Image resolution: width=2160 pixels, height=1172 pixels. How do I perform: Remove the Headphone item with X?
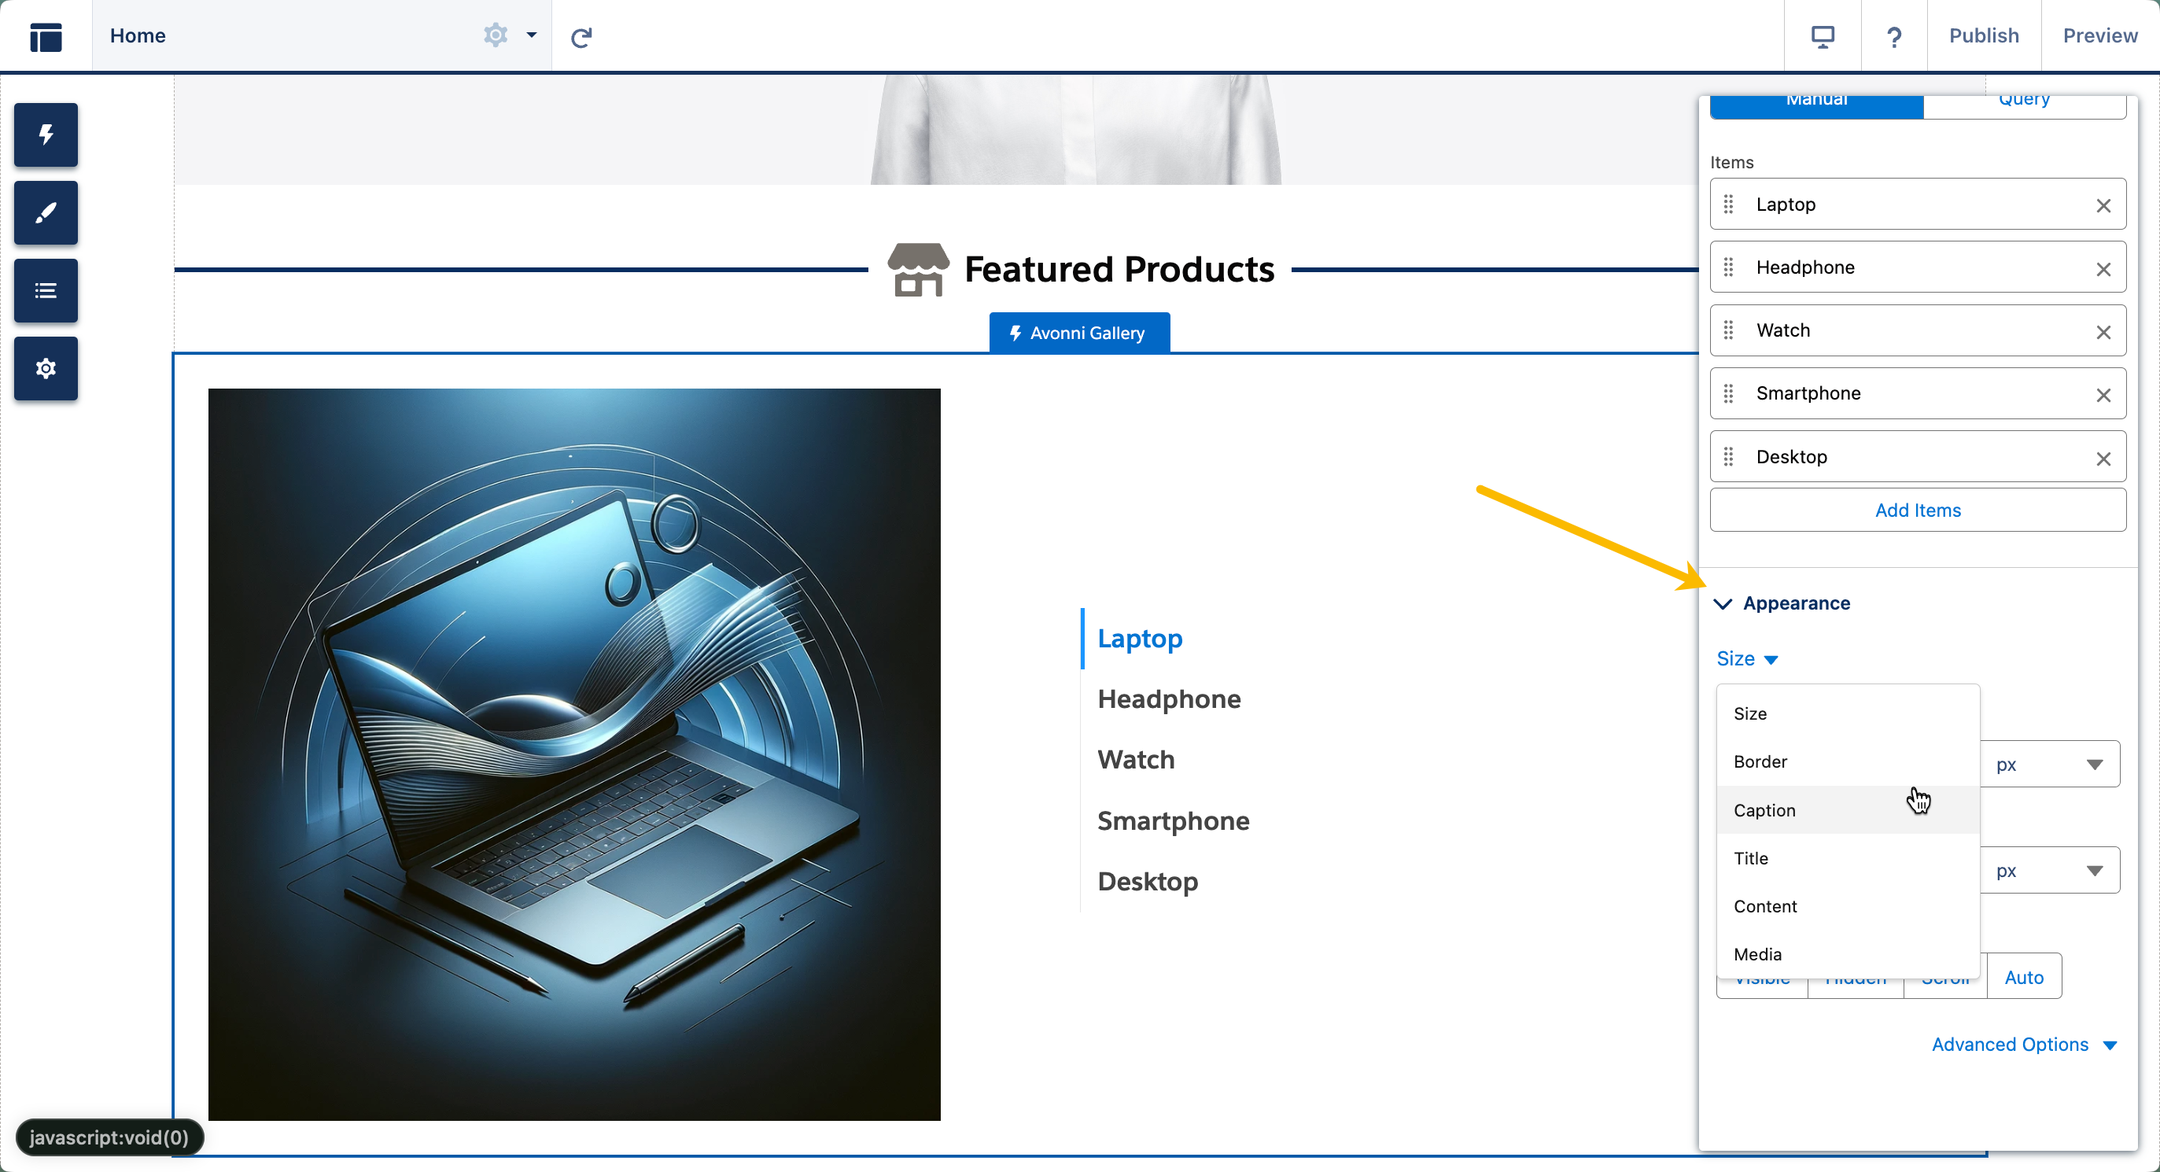[2103, 269]
